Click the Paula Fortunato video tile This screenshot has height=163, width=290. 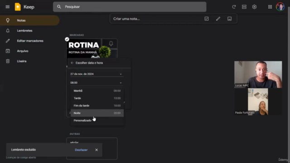click(x=258, y=101)
